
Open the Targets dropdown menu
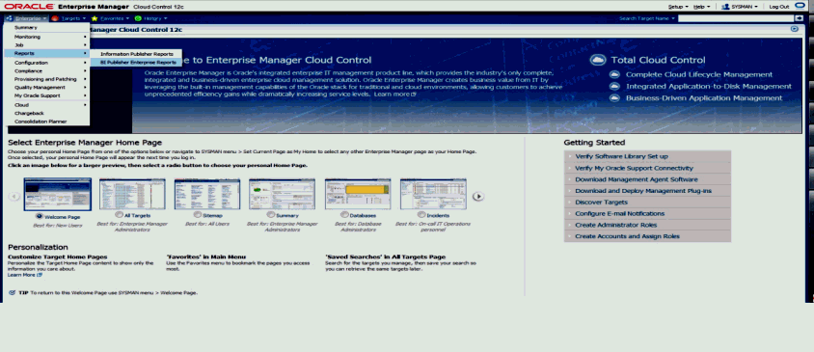73,18
